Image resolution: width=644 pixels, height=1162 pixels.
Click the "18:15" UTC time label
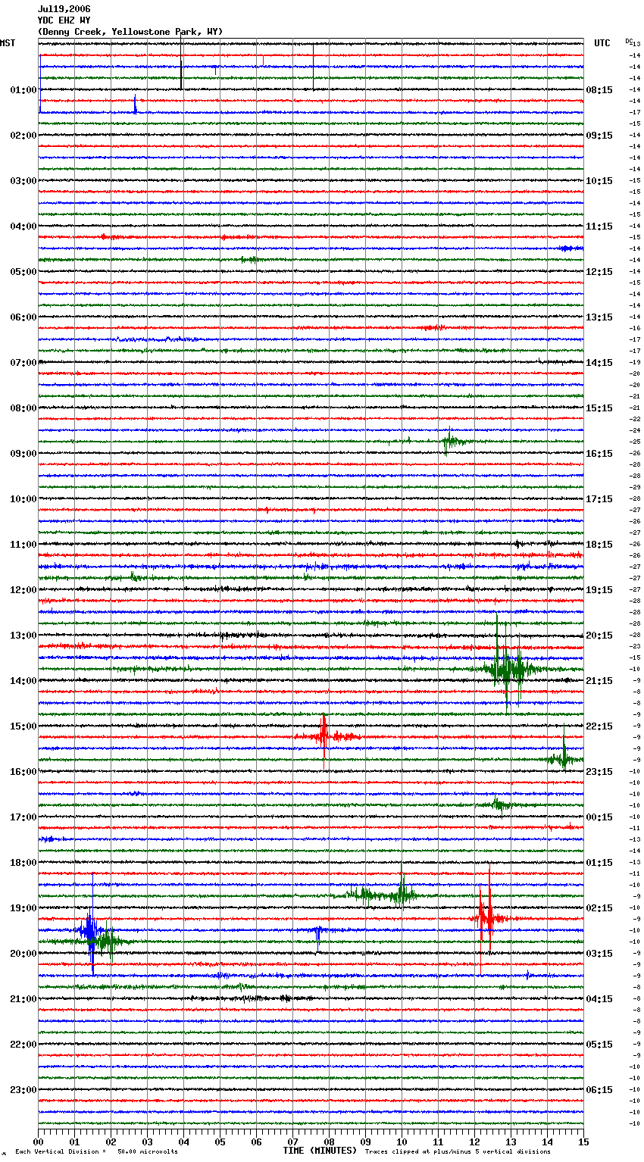[599, 545]
